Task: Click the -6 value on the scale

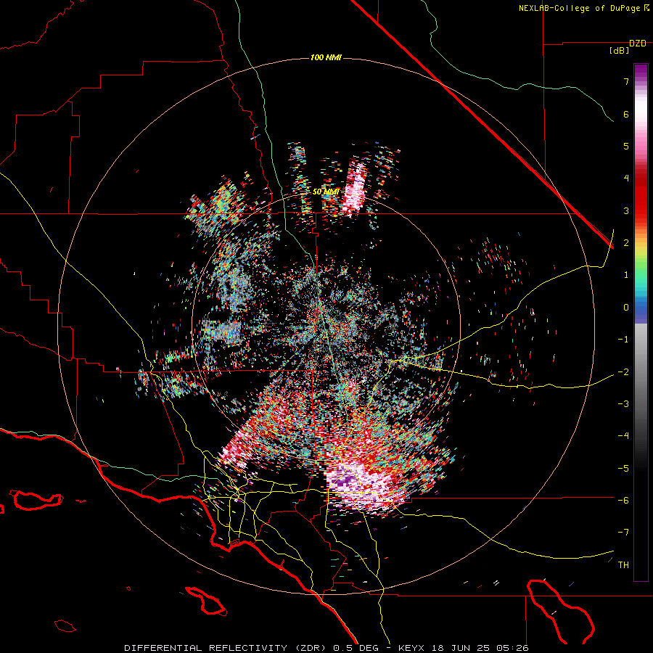Action: (623, 500)
